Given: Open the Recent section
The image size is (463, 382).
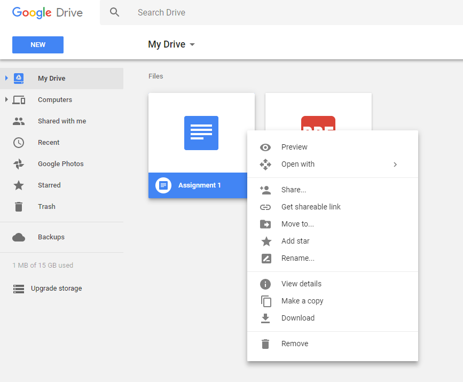Looking at the screenshot, I should [x=62, y=143].
